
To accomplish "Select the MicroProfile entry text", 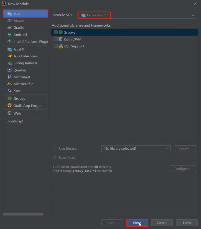I will [24, 84].
